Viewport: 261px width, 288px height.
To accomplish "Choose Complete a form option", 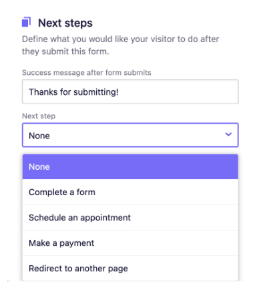I will (130, 192).
